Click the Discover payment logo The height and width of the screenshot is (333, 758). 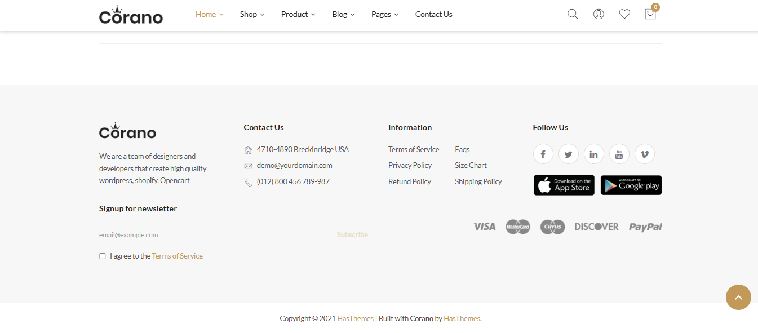coord(596,227)
